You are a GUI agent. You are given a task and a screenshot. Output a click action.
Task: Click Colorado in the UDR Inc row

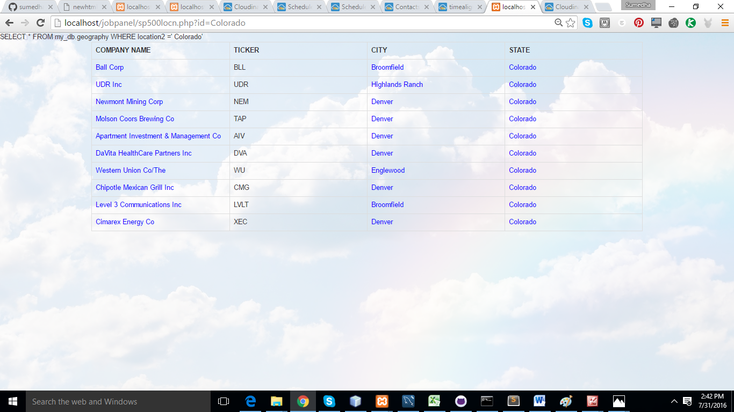coord(522,84)
